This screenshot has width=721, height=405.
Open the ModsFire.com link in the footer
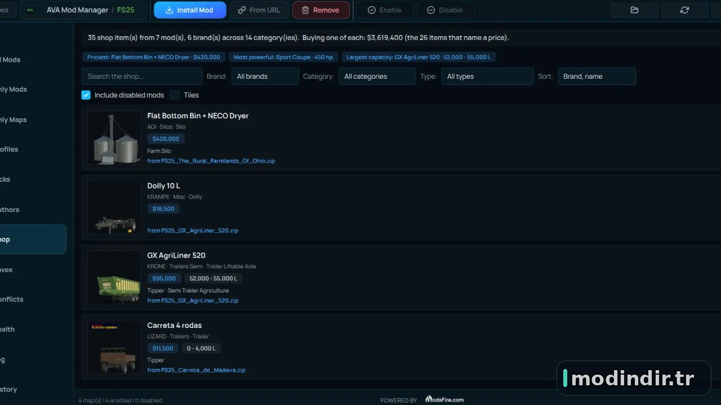(444, 399)
